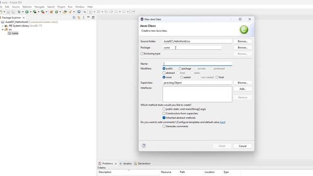Screen dimensions: 313x176
Task: Click the blue square icon after Search
Action: tap(79, 12)
